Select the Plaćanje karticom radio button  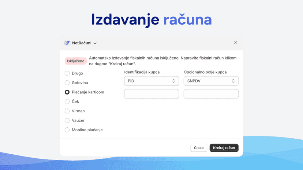pyautogui.click(x=67, y=92)
